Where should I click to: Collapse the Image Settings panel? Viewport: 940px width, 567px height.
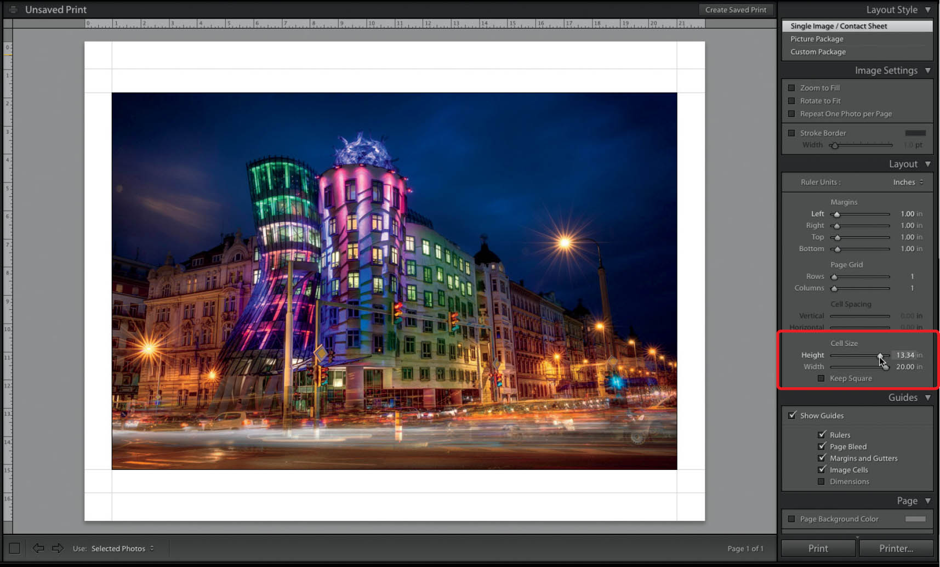928,71
